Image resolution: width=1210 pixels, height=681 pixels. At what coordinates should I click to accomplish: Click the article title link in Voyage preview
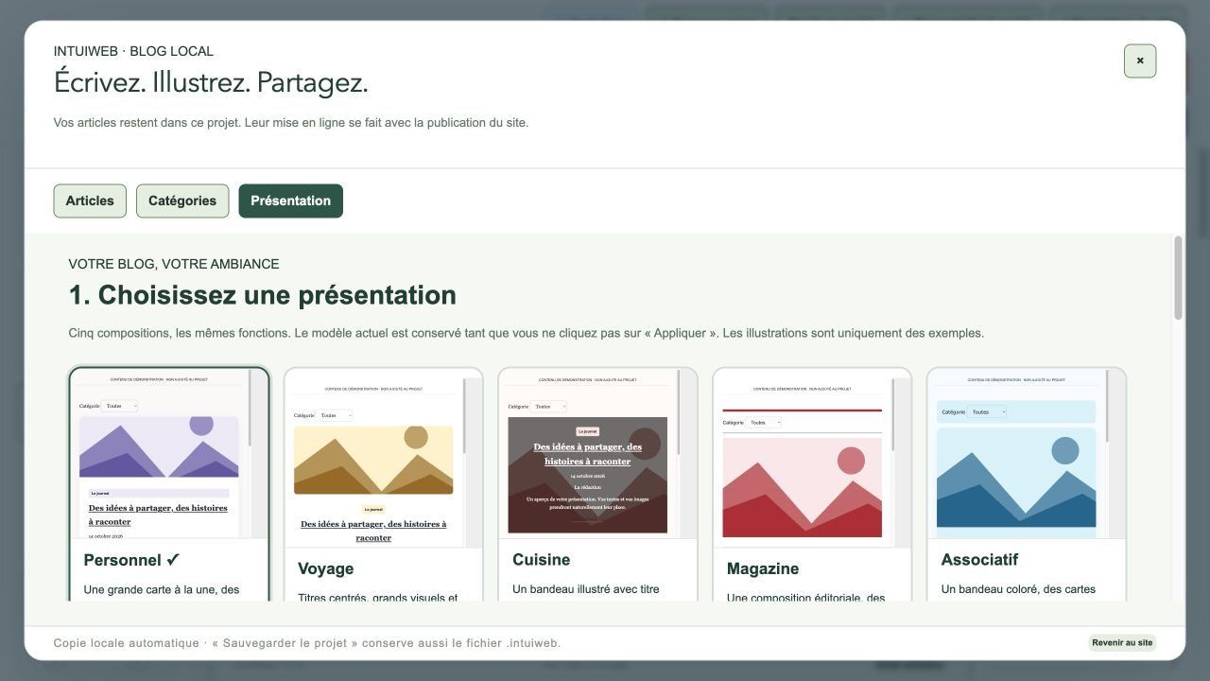[373, 531]
